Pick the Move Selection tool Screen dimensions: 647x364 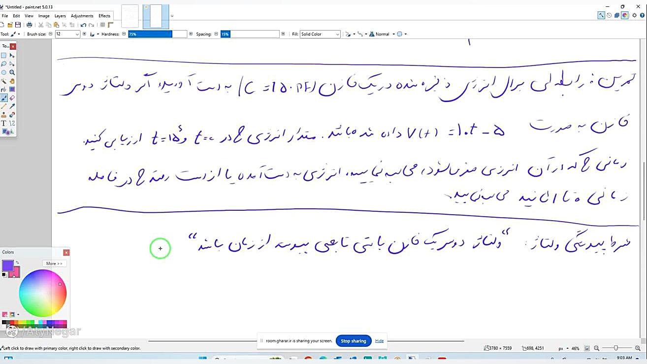tap(12, 64)
